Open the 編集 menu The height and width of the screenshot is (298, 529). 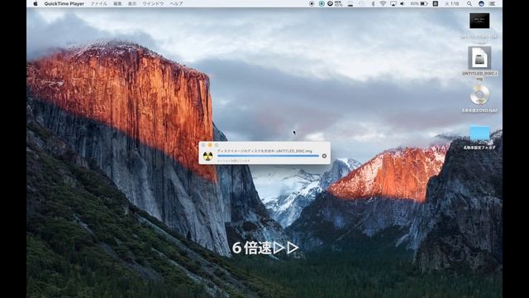117,3
